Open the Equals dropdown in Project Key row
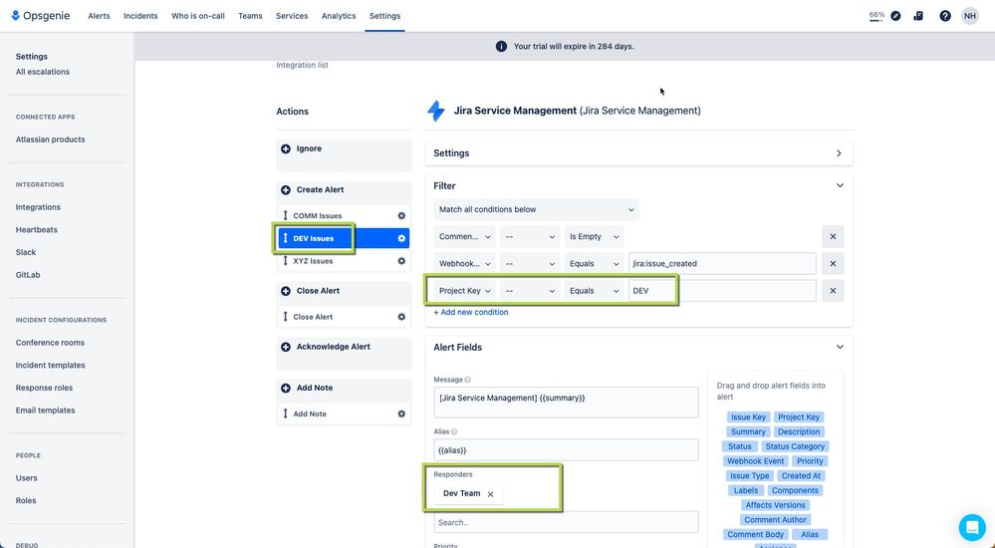This screenshot has height=548, width=995. click(x=594, y=291)
